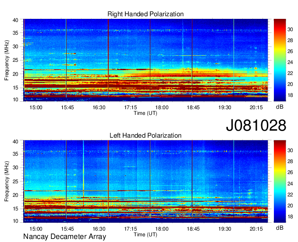
Task: Click the 40 MHz tick of Right Handed plot
Action: click(x=15, y=20)
